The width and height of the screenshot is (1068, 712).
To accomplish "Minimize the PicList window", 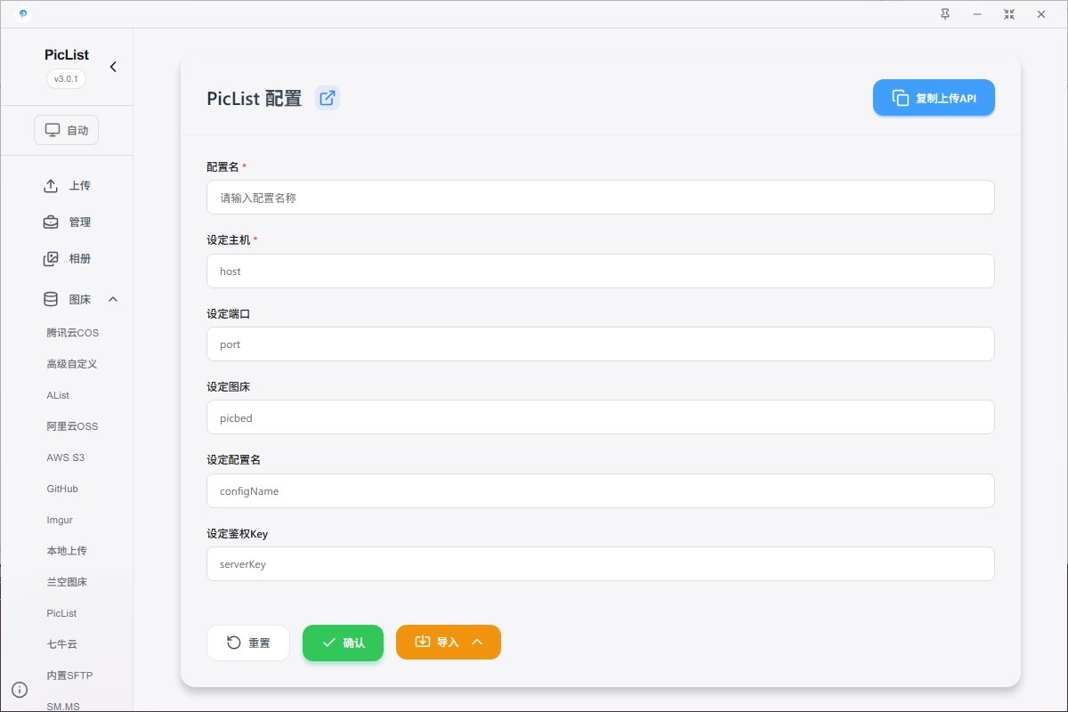I will (x=977, y=14).
